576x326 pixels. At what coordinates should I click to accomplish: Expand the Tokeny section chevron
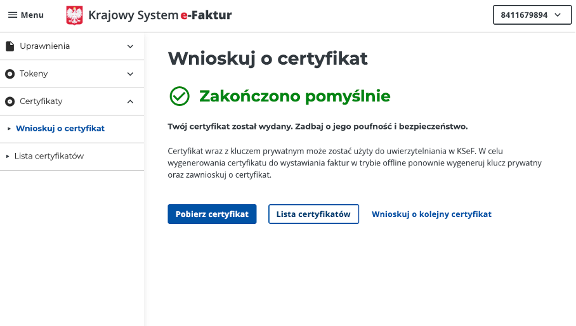tap(130, 74)
